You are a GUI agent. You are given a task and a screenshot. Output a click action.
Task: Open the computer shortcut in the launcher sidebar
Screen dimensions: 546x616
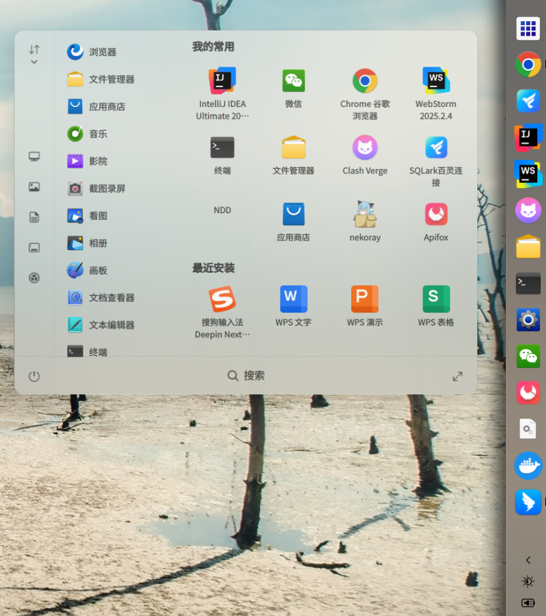tap(34, 156)
